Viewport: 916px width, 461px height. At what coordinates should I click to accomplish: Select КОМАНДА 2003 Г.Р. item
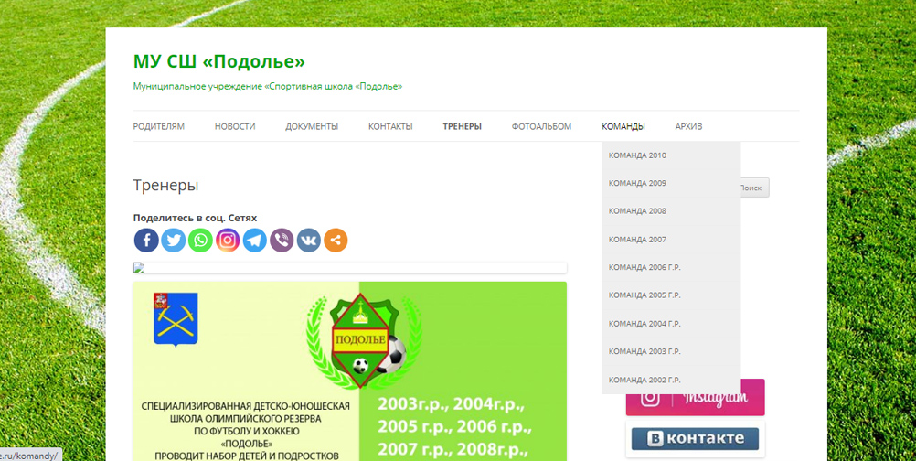point(644,351)
